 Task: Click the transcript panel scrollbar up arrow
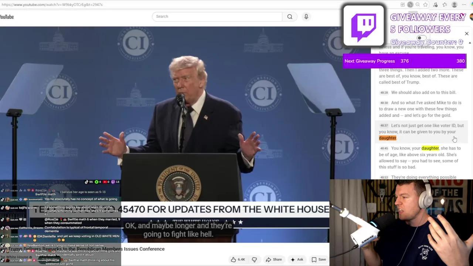[470, 43]
